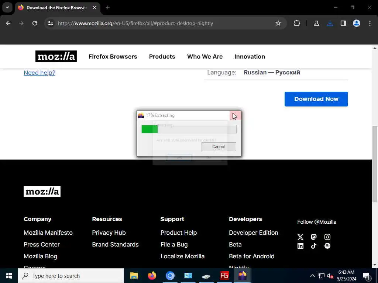Screen dimensions: 378x283
Task: Open Mozilla's Spotify icon
Action: click(x=327, y=246)
